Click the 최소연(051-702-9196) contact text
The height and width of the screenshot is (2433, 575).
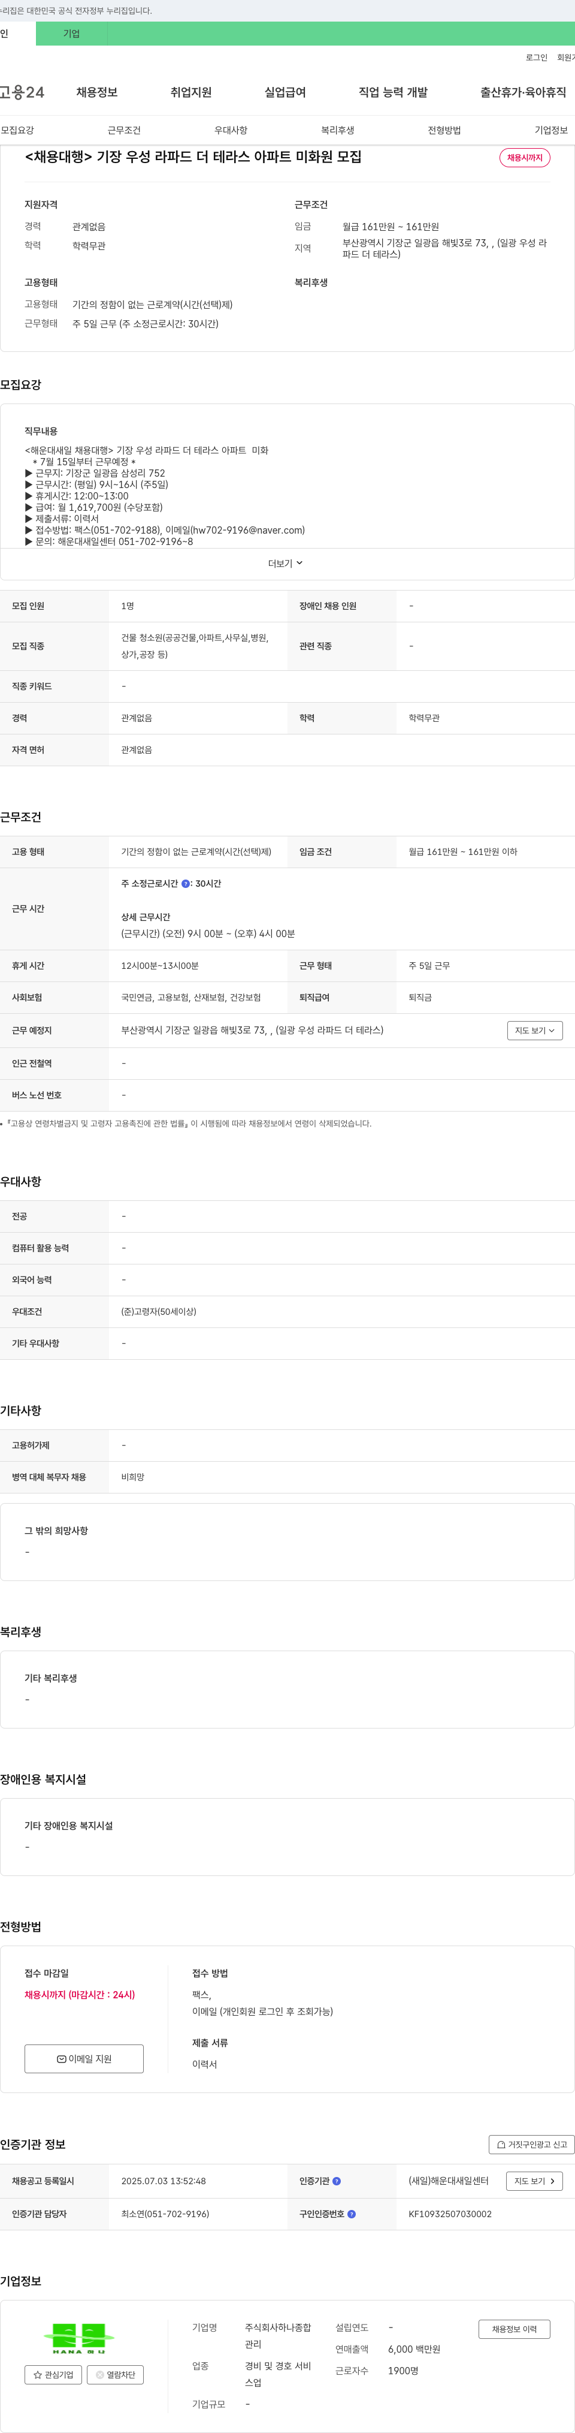tap(165, 2214)
